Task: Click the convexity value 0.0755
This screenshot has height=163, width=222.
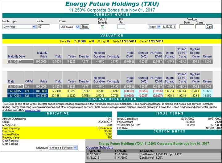Action: 114,95
